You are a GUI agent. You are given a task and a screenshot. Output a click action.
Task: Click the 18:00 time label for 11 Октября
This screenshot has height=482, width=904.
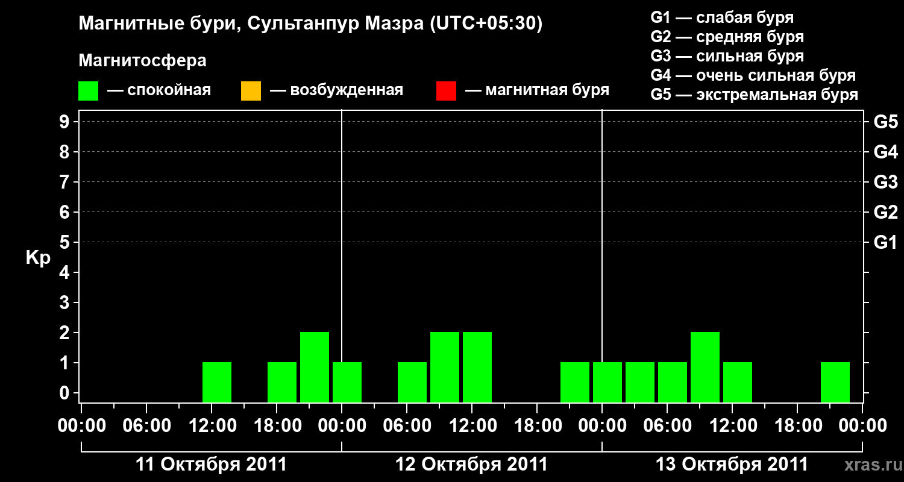(277, 425)
